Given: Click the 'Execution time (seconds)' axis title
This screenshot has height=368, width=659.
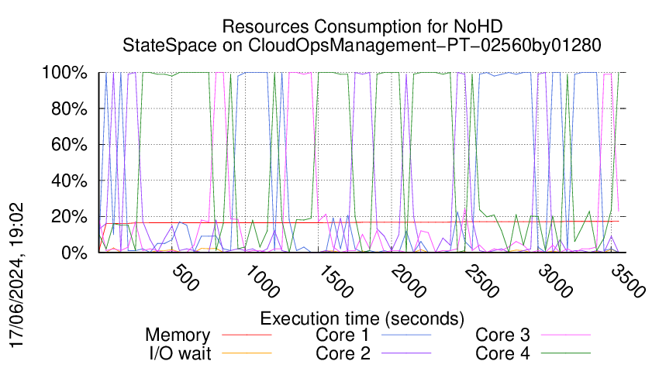Looking at the screenshot, I should click(362, 319).
